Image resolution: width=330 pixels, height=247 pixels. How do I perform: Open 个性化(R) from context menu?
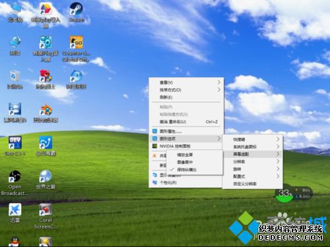point(186,182)
